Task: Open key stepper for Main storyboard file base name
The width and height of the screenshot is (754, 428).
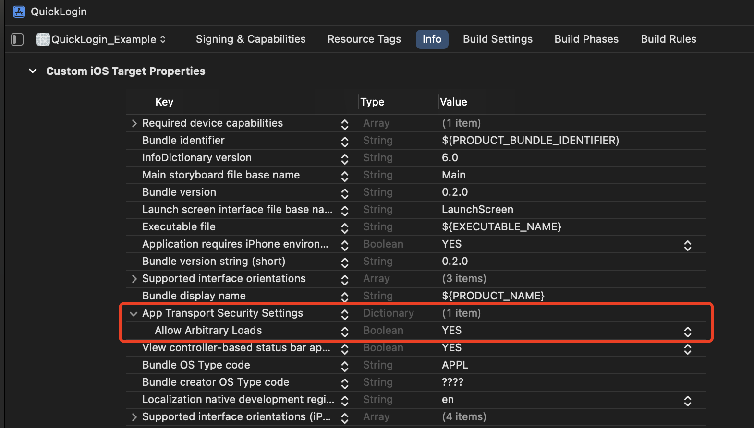Action: (x=345, y=176)
